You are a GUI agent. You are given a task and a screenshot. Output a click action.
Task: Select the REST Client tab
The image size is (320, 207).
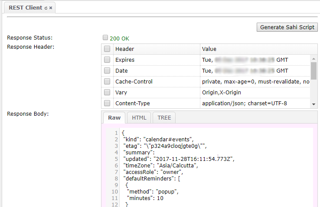25,8
